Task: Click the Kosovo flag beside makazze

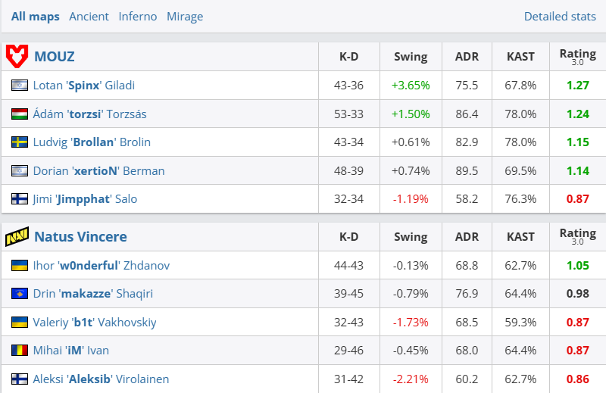Action: (x=20, y=294)
